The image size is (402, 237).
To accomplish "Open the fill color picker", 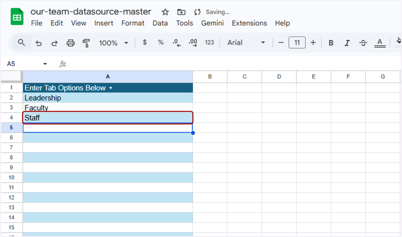I will tap(398, 42).
